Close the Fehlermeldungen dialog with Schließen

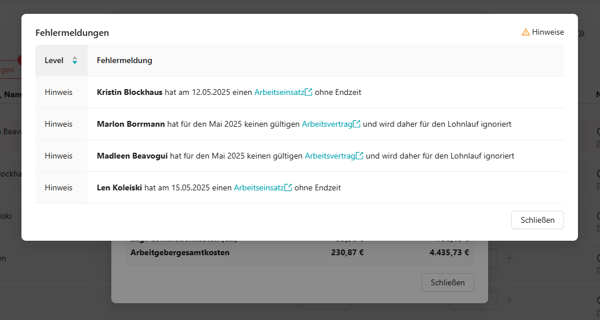(x=537, y=220)
